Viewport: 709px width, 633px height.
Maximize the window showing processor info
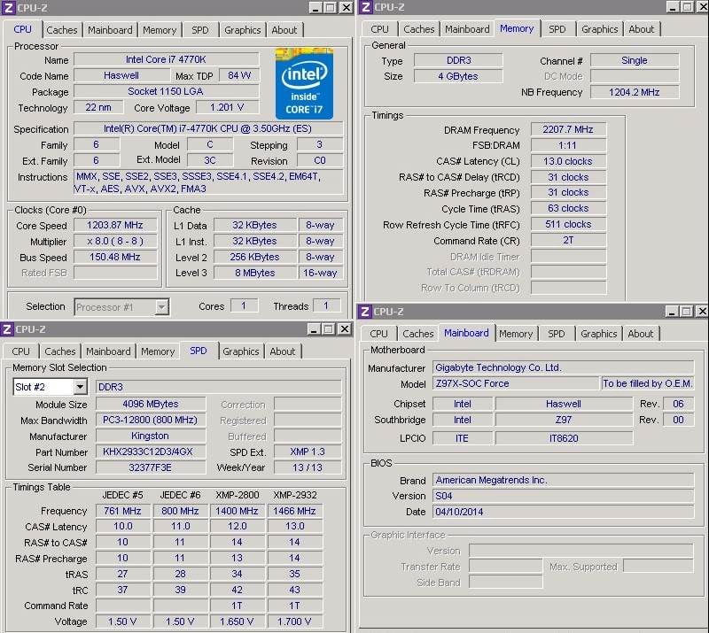coord(330,8)
